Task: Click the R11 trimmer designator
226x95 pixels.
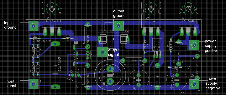Action: pos(75,40)
